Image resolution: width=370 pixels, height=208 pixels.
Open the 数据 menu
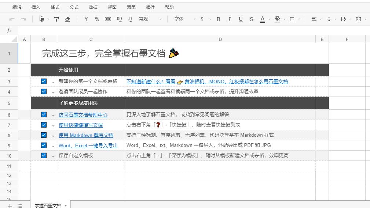(x=93, y=7)
